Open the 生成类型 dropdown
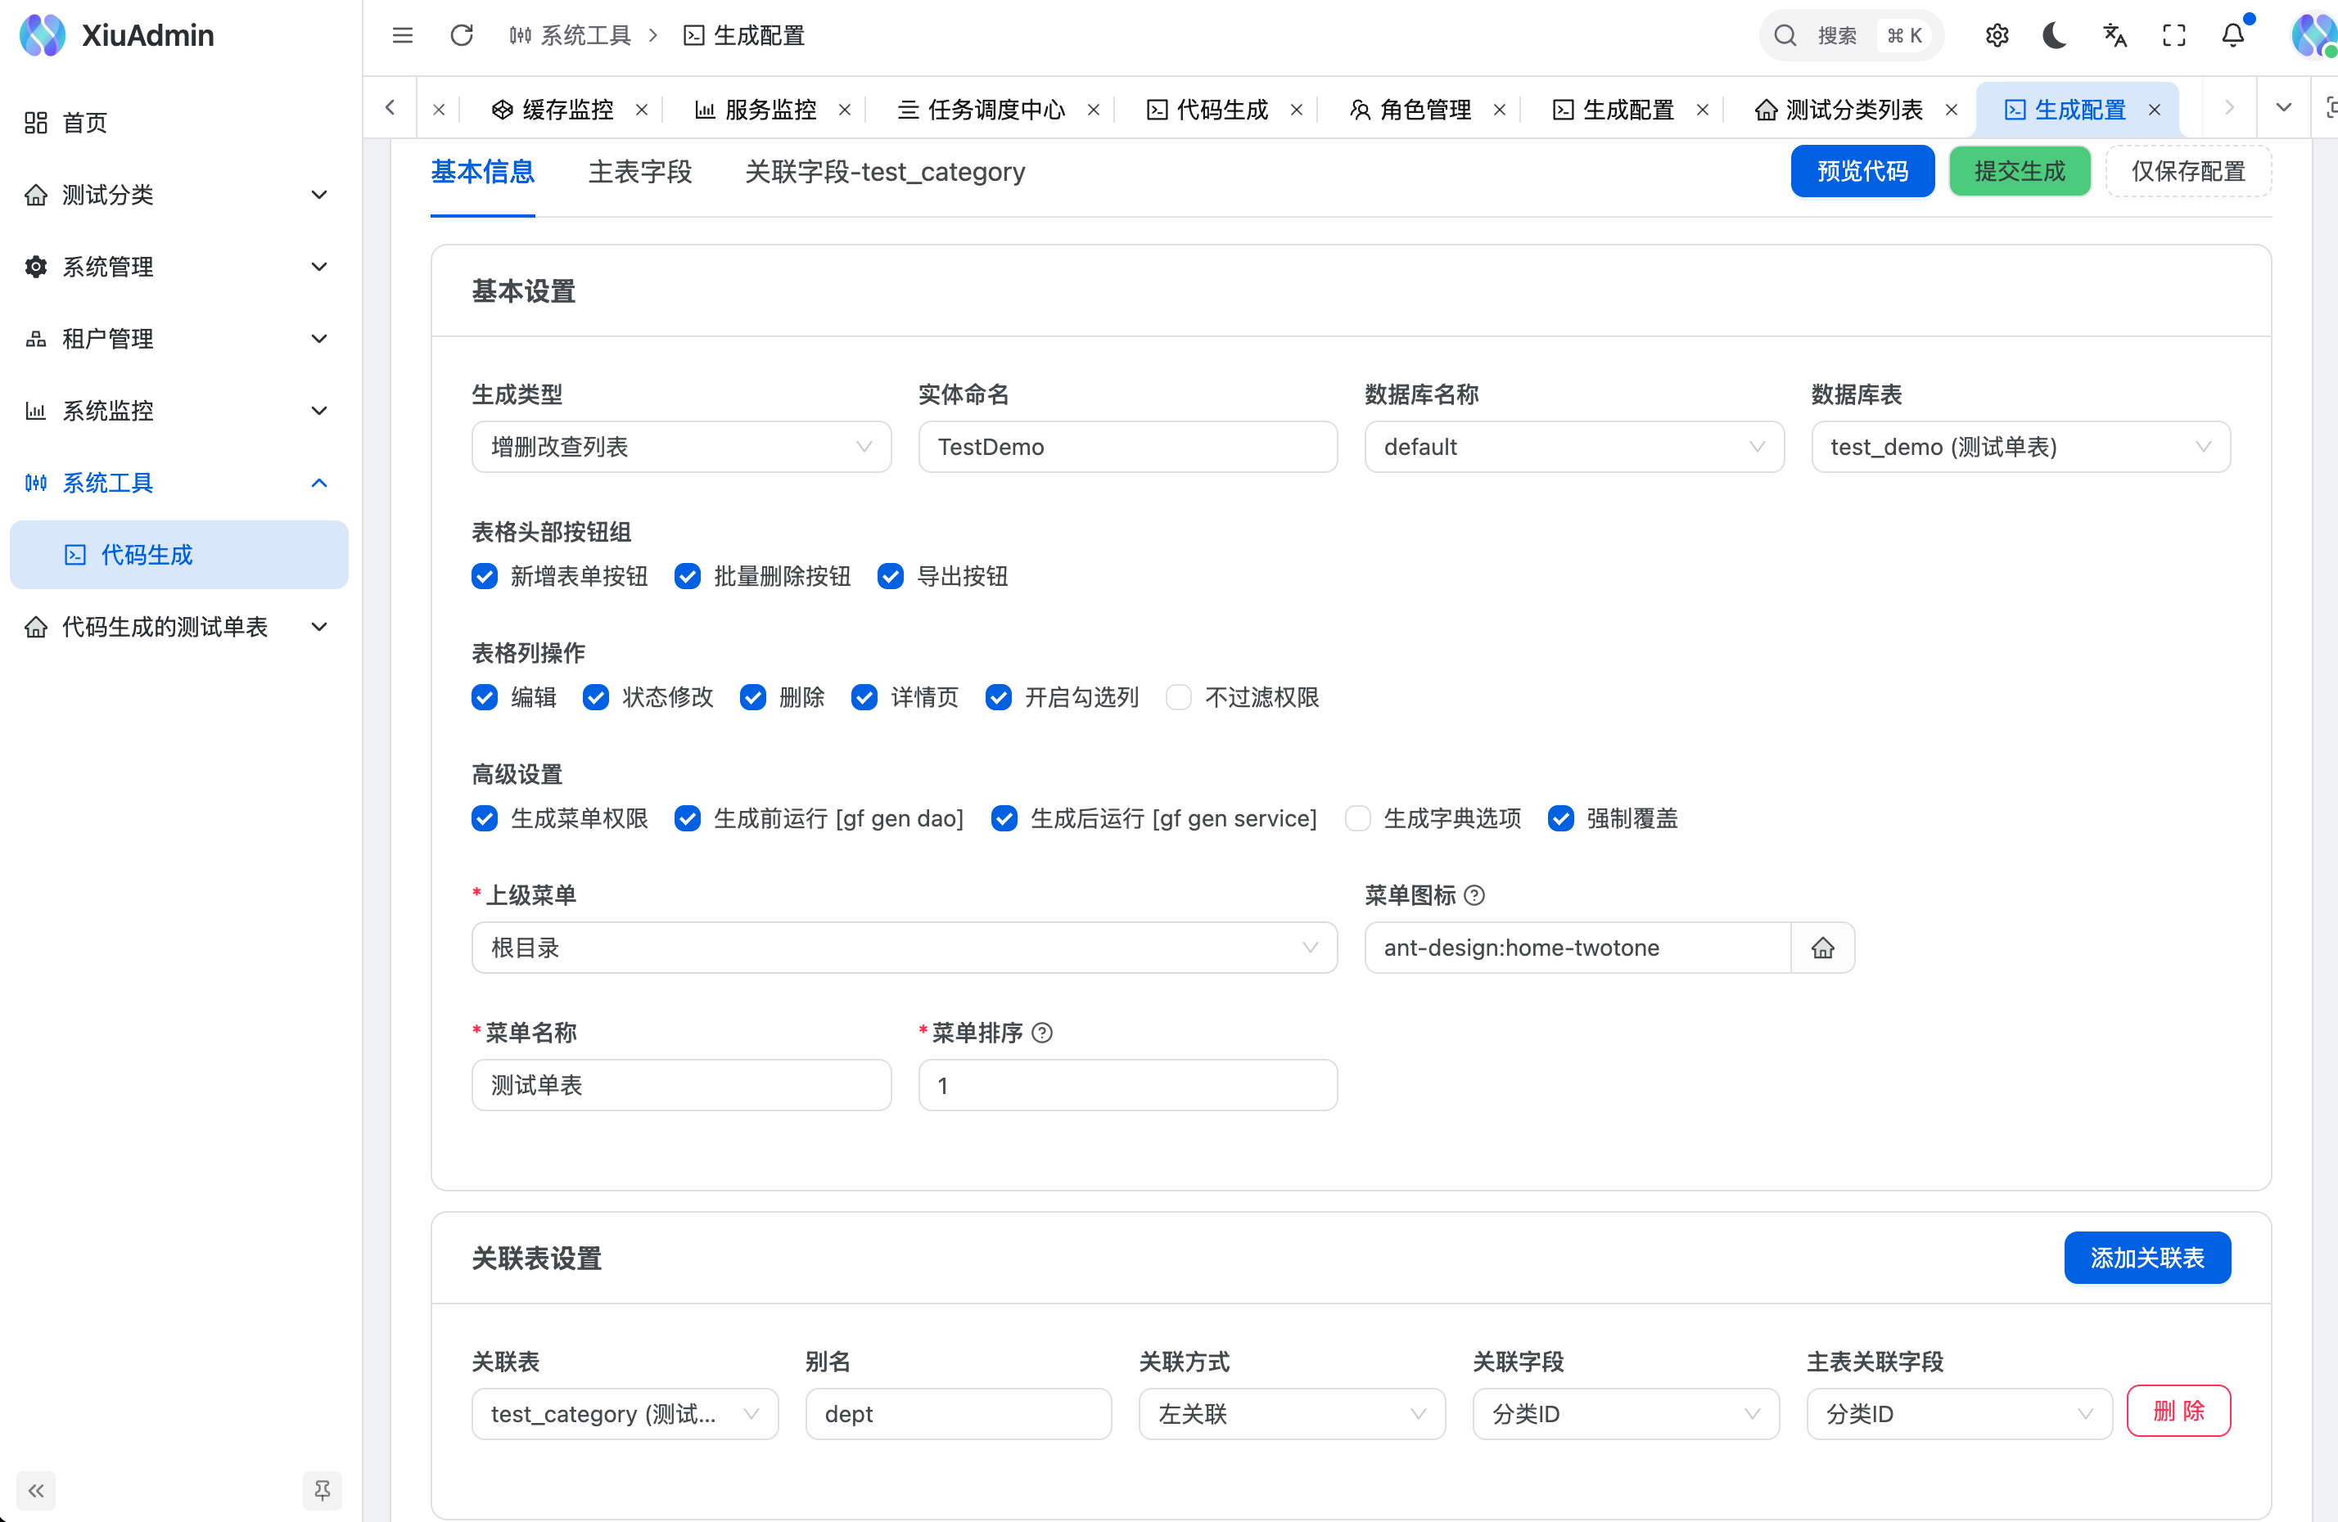 click(681, 447)
